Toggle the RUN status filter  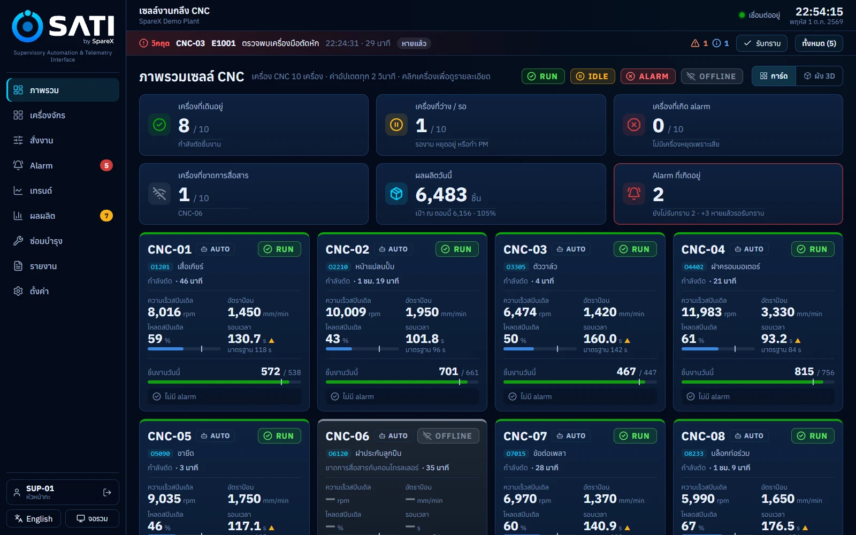point(543,77)
